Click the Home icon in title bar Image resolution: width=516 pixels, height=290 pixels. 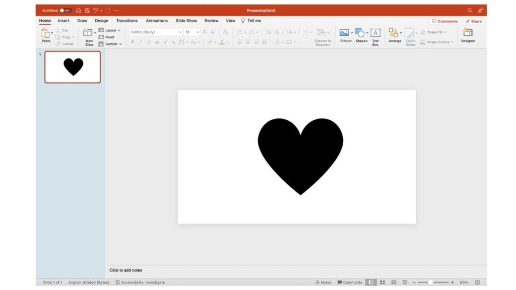pyautogui.click(x=78, y=11)
